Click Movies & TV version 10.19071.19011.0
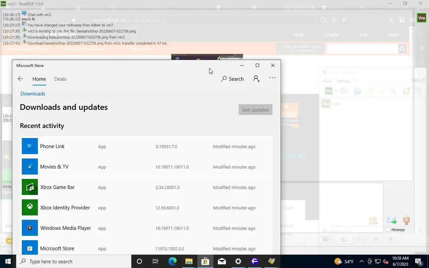Screen dimensions: 429x268 pos(172,167)
